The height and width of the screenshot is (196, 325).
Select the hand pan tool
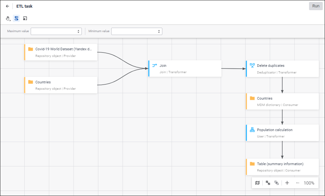pos(8,18)
